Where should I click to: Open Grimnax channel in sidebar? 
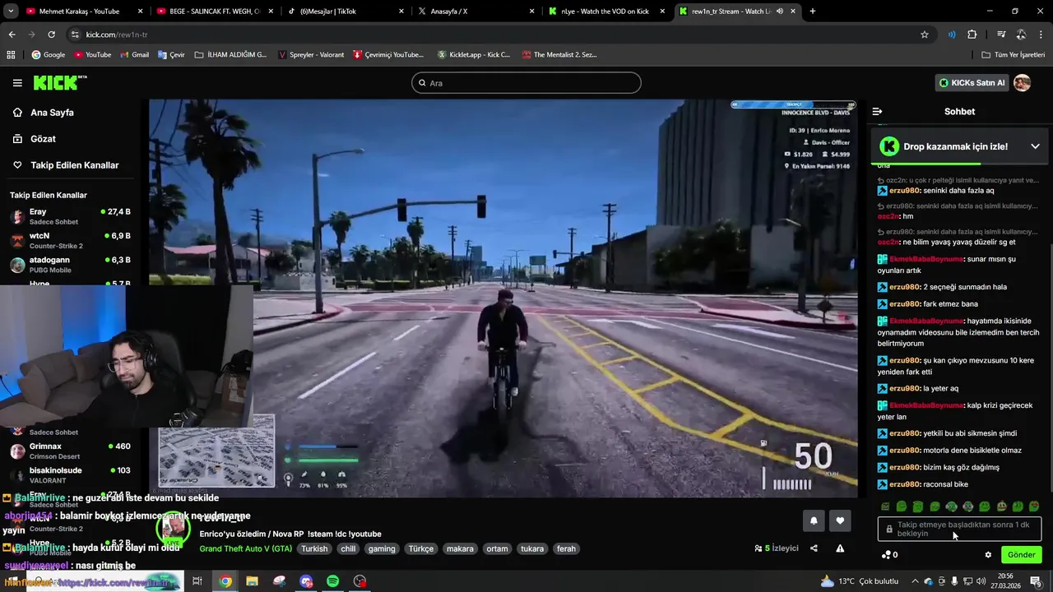click(x=70, y=451)
